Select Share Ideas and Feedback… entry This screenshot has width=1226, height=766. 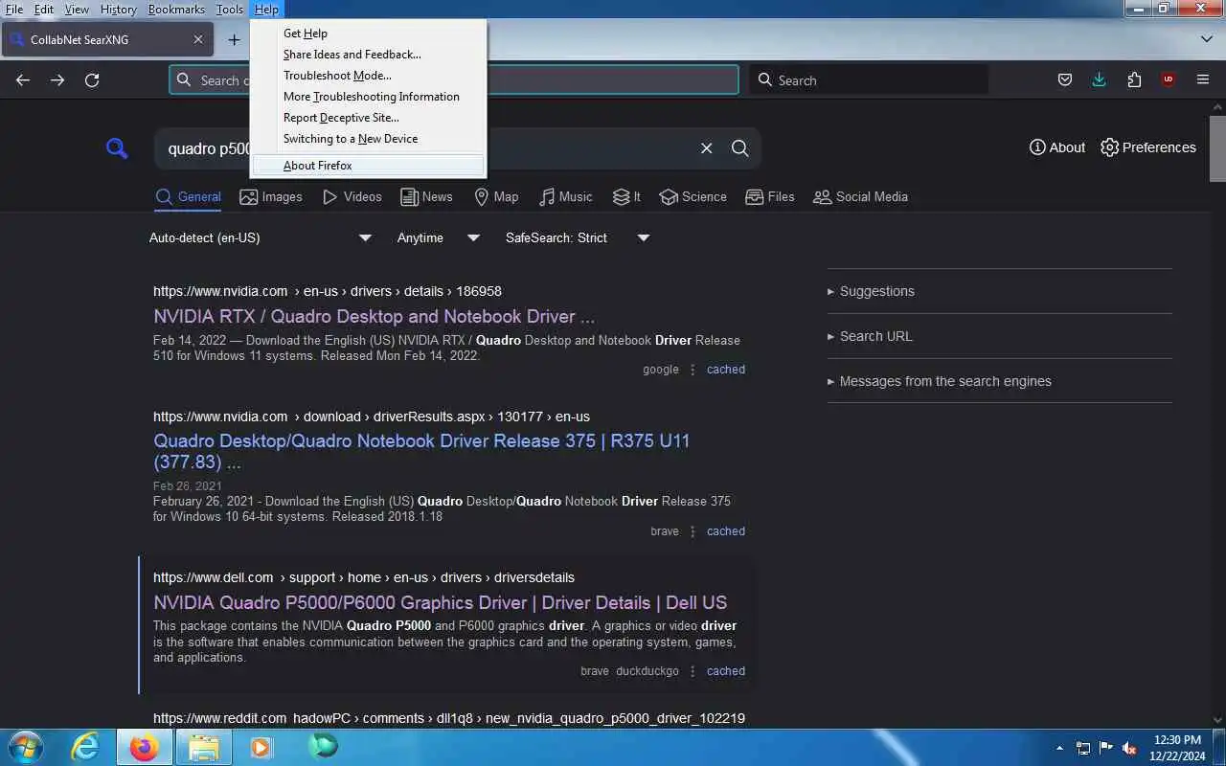coord(369,55)
